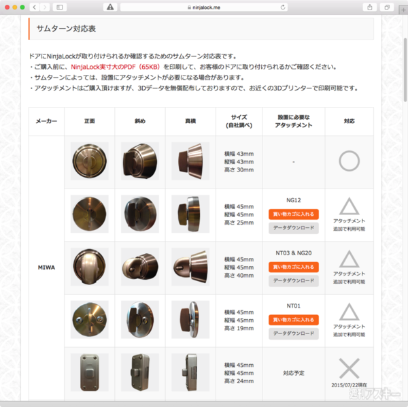Click the 2015/07/22現在 date text
The image size is (408, 407).
click(x=350, y=385)
